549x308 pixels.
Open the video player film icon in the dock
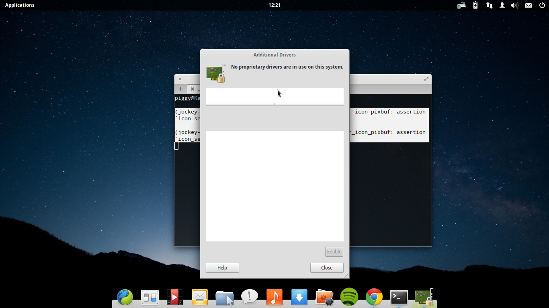pos(175,297)
